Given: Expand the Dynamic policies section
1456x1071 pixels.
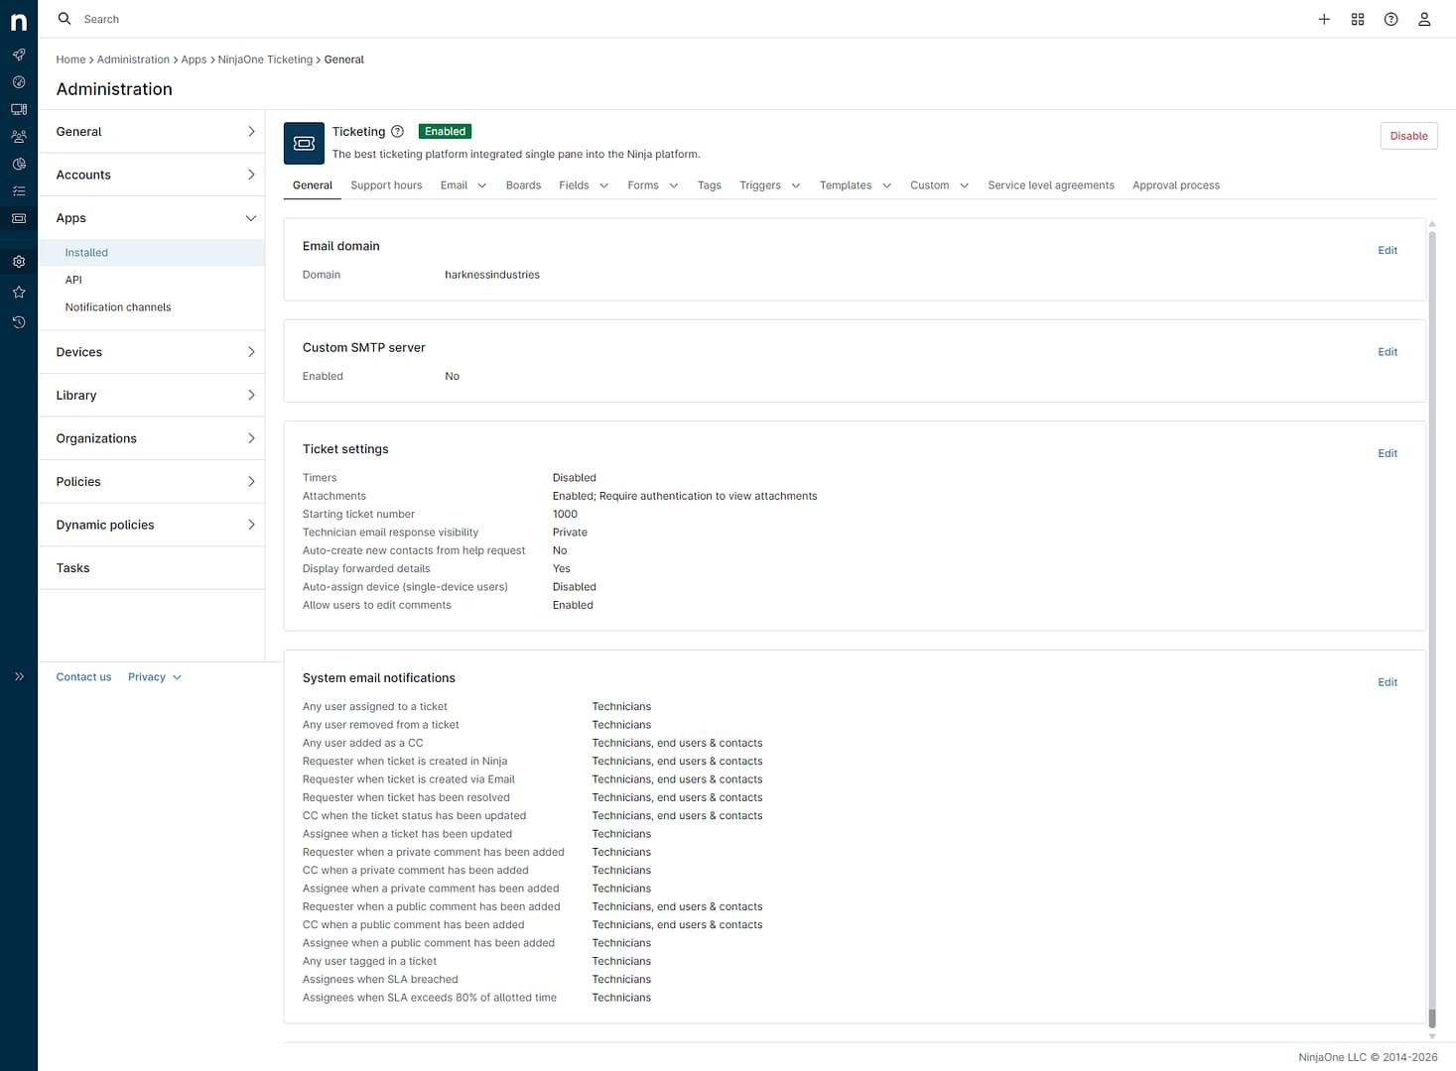Looking at the screenshot, I should point(152,525).
